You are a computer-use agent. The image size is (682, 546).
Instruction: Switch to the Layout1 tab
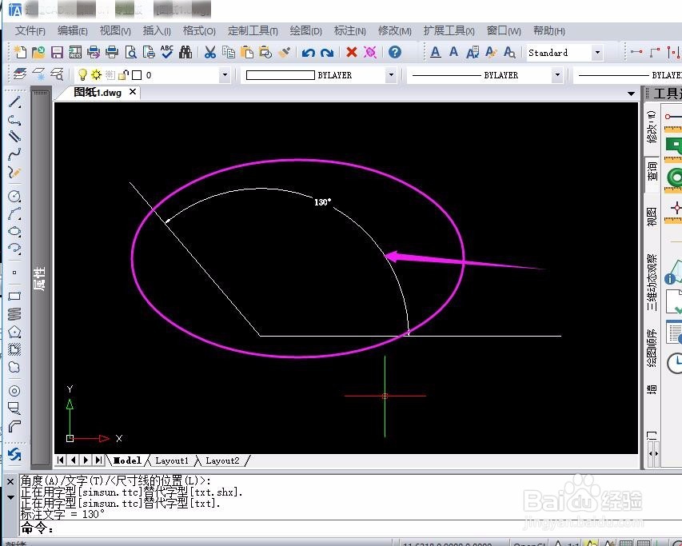(x=172, y=460)
